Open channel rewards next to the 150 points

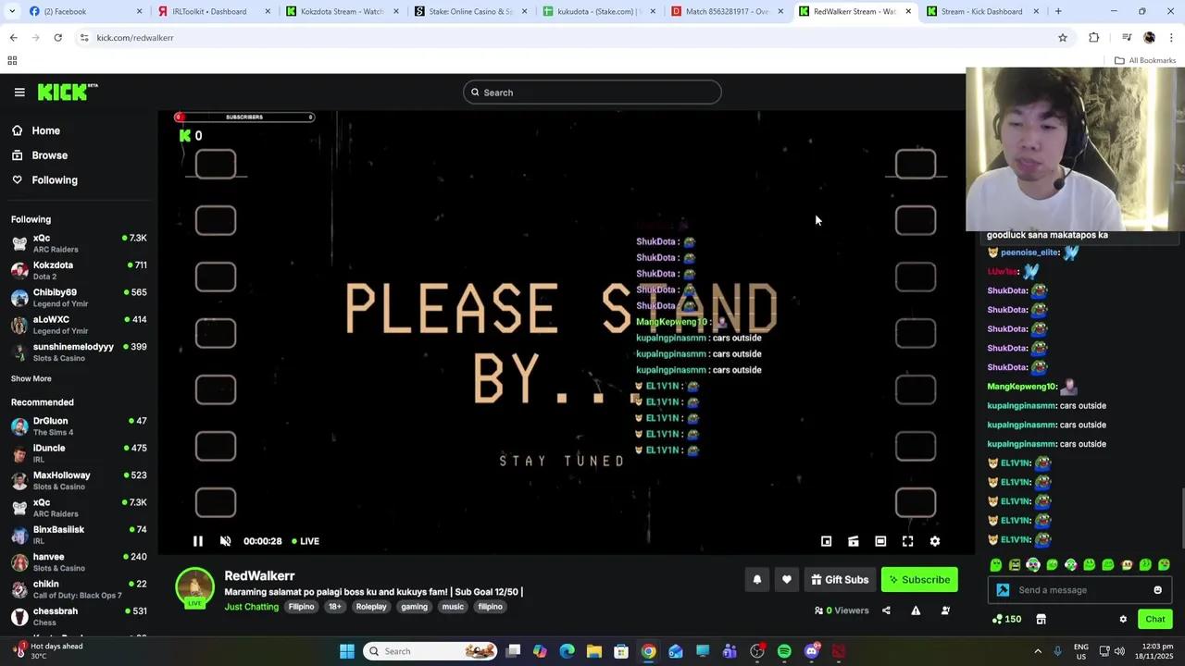point(1041,619)
